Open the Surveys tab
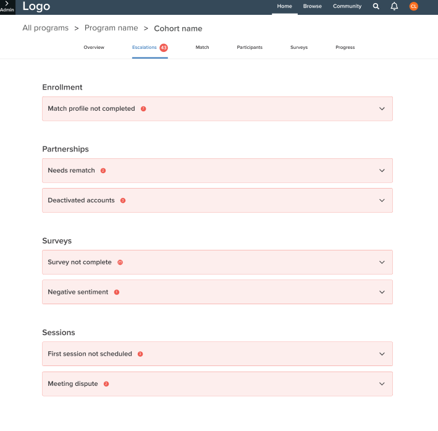This screenshot has width=438, height=431. [299, 47]
